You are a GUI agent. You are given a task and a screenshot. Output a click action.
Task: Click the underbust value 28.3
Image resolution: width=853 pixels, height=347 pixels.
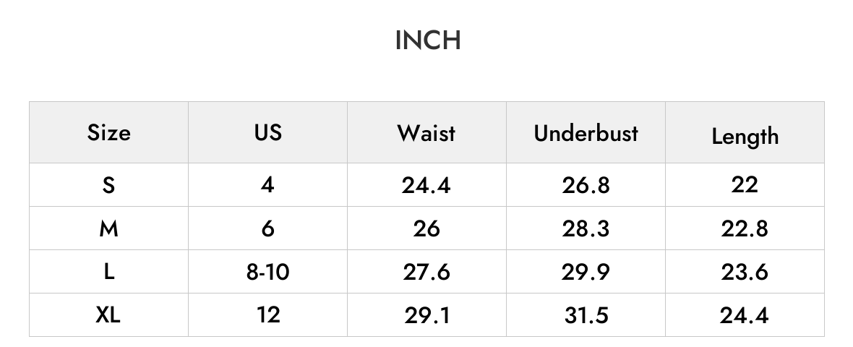click(x=586, y=228)
